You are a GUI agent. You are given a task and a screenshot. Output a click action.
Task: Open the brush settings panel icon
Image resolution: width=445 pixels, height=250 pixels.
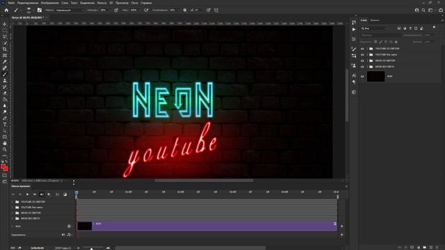coord(40,10)
